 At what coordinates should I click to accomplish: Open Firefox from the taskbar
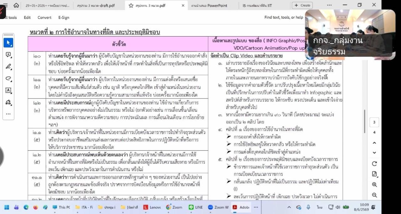click(35, 207)
